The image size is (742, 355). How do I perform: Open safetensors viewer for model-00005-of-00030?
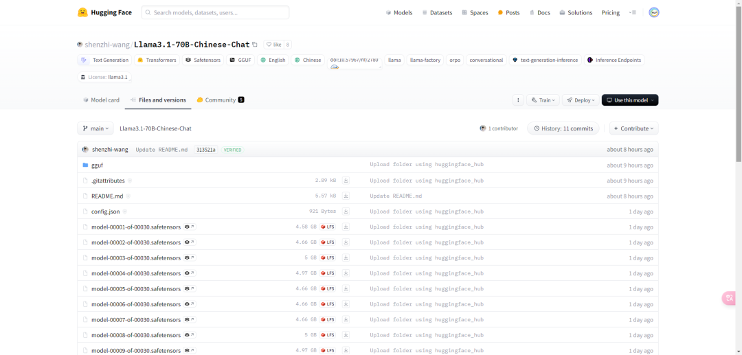190,288
